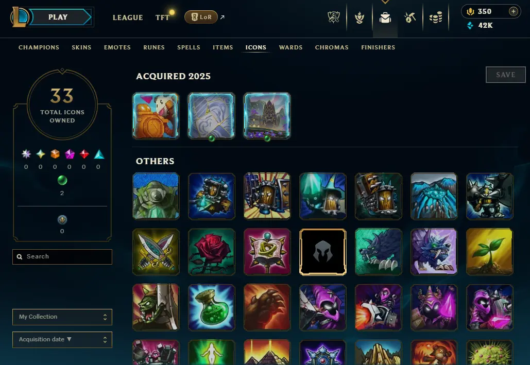The width and height of the screenshot is (530, 365).
Task: Click the Profile laurel icon in header
Action: coord(360,17)
